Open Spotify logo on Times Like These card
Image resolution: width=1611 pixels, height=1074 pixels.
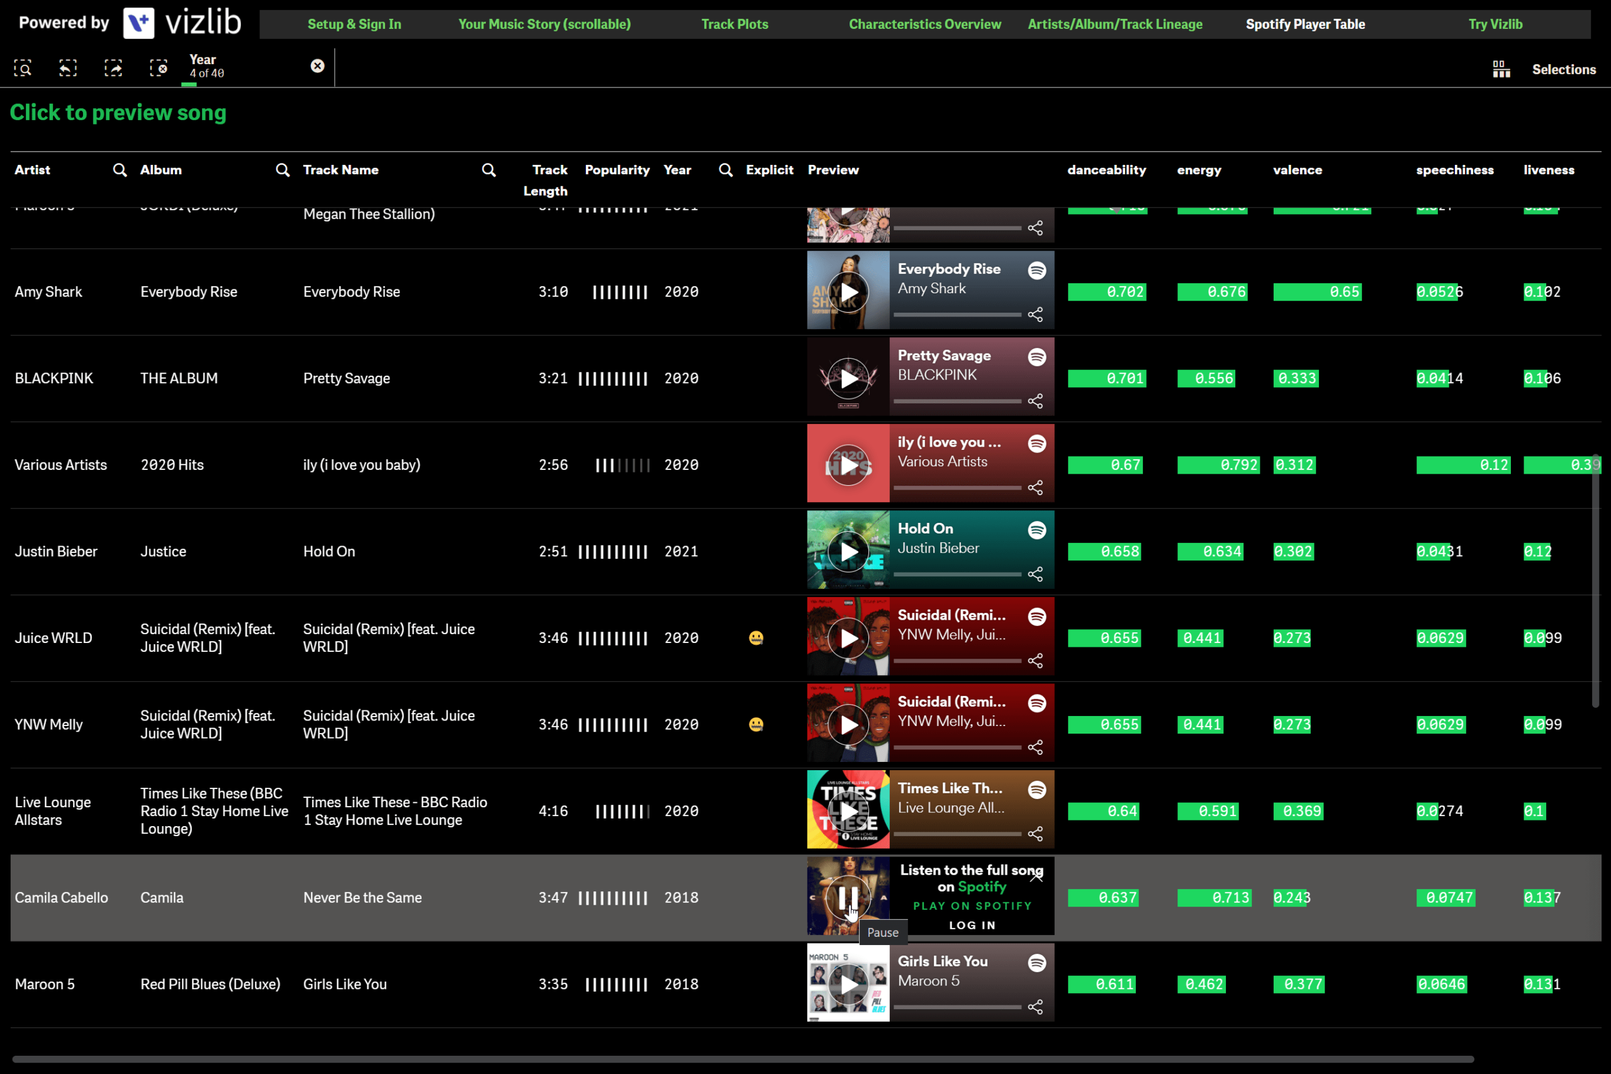pos(1037,790)
